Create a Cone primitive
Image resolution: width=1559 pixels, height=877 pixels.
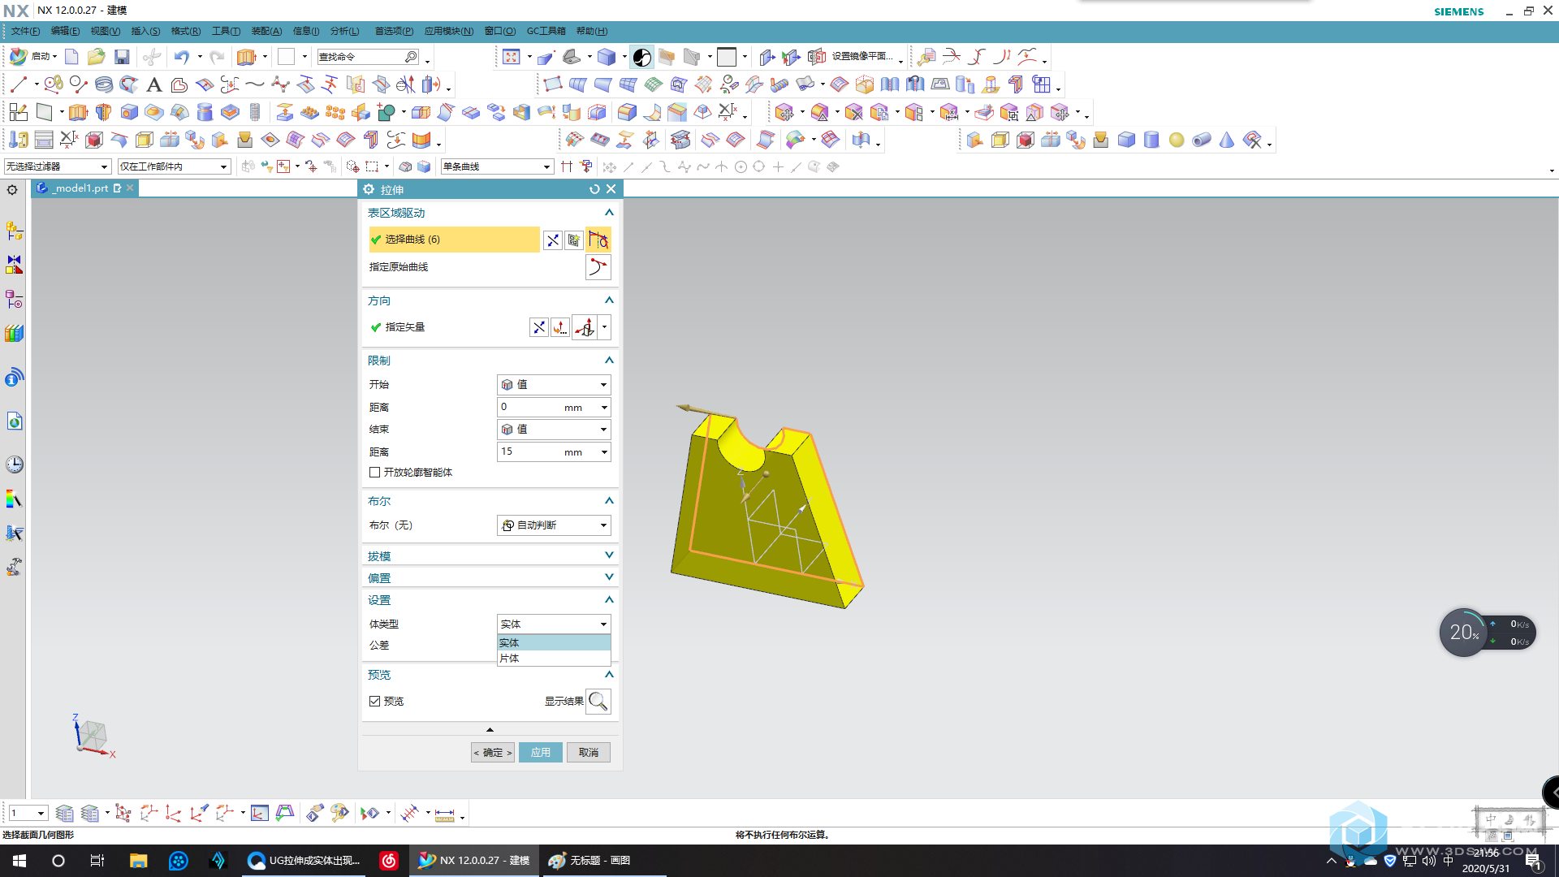[x=1227, y=140]
